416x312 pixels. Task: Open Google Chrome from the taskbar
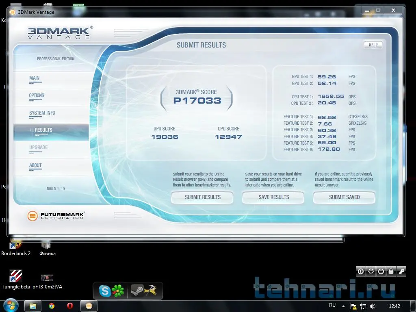[x=52, y=306]
